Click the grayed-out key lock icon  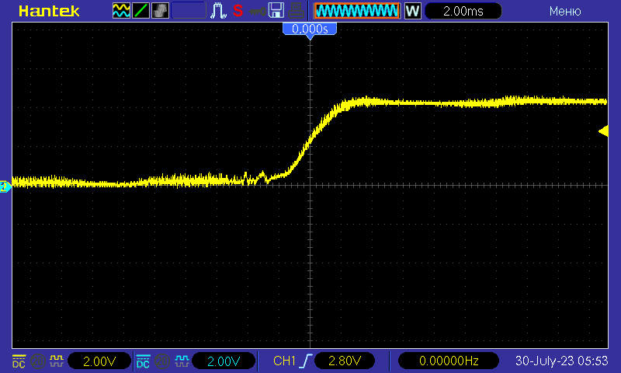click(x=257, y=12)
